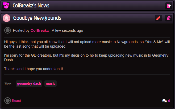Click the Goodbye Newgrounds post title
175x109 pixels.
(x=37, y=18)
